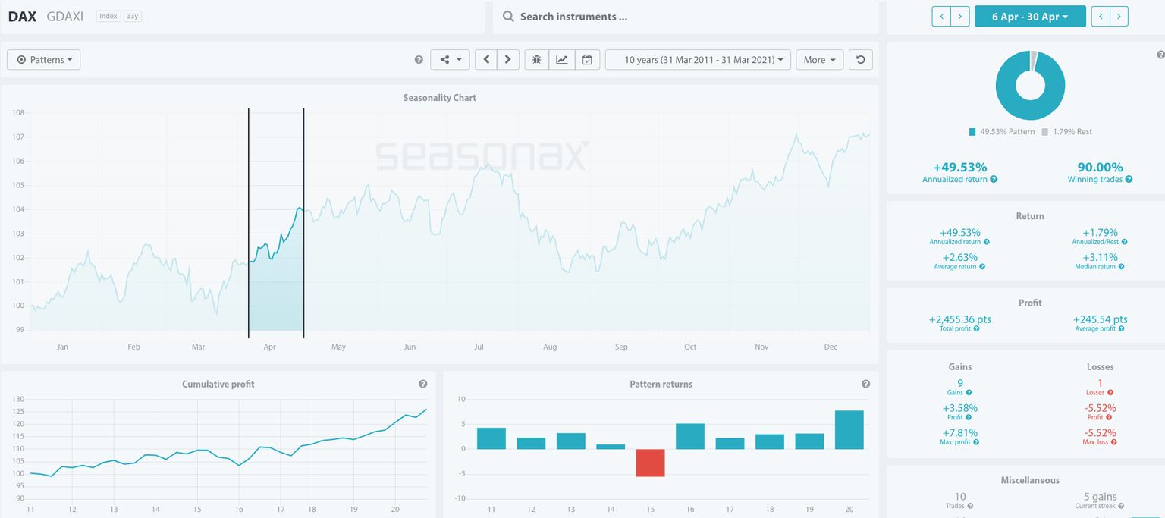Click the Pattern returns help icon
This screenshot has height=518, width=1165.
tap(866, 384)
